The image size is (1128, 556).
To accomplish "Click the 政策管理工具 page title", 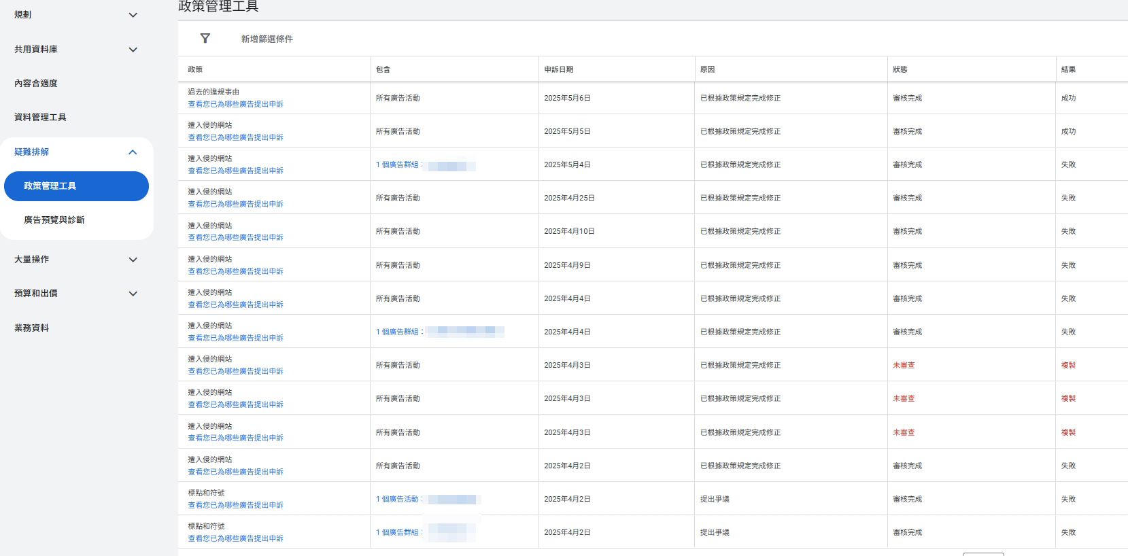I will click(218, 7).
